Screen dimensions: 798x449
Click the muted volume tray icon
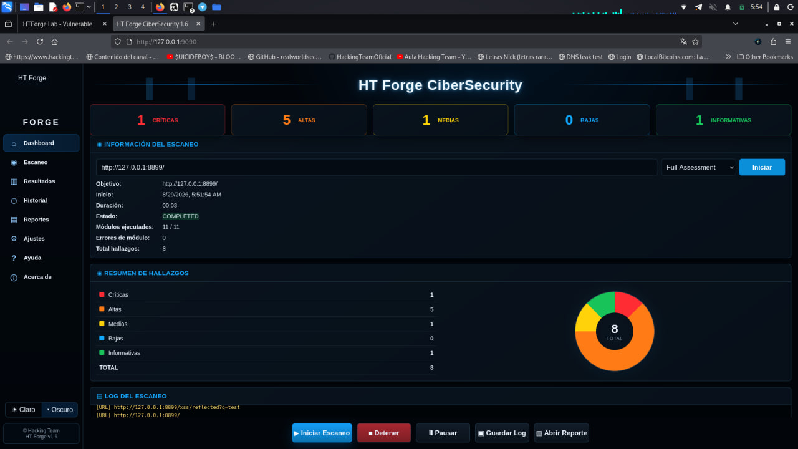point(713,7)
